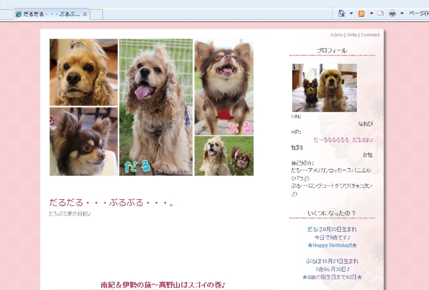Click the Admin link

tap(336, 35)
